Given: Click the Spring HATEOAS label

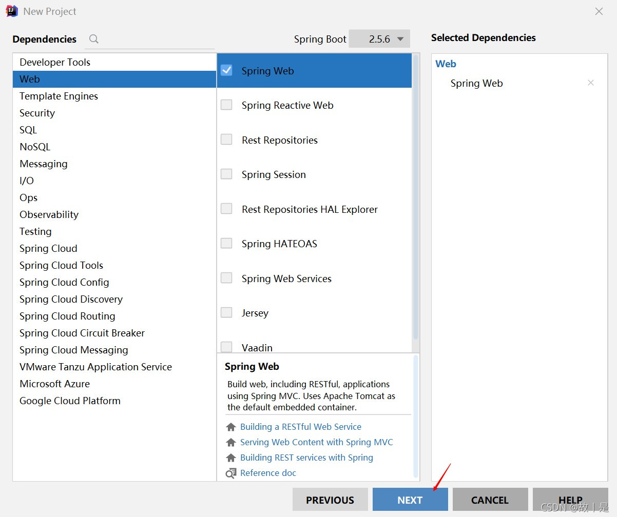Looking at the screenshot, I should (279, 244).
